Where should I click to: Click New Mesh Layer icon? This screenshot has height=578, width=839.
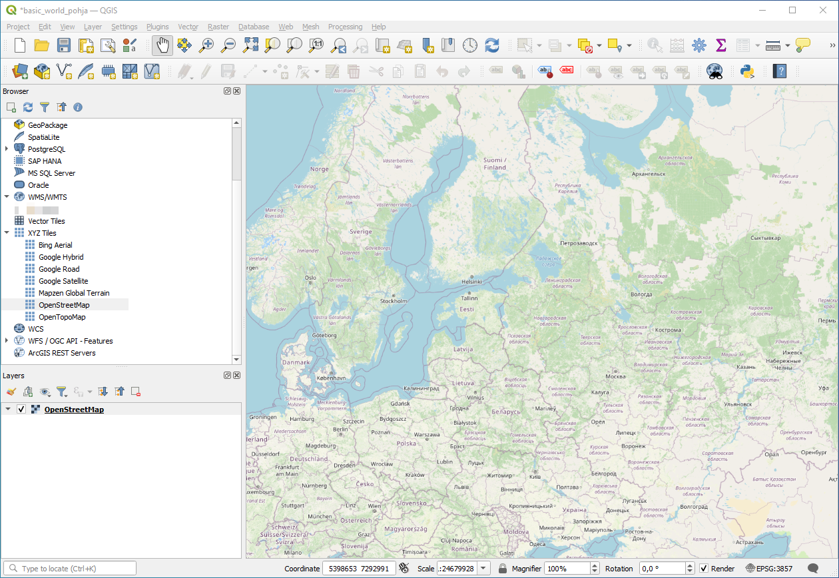[x=130, y=71]
